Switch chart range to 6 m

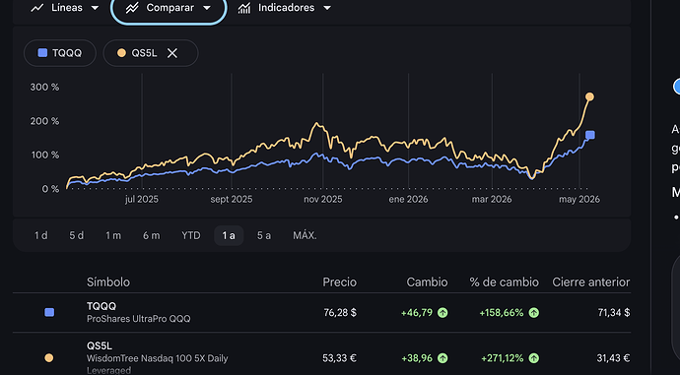click(152, 235)
